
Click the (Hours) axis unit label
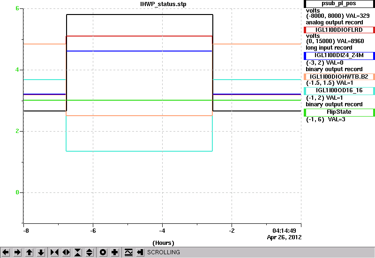click(163, 243)
